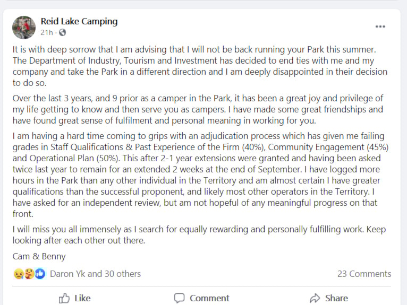Click the sad face reaction emoji

pos(19,274)
